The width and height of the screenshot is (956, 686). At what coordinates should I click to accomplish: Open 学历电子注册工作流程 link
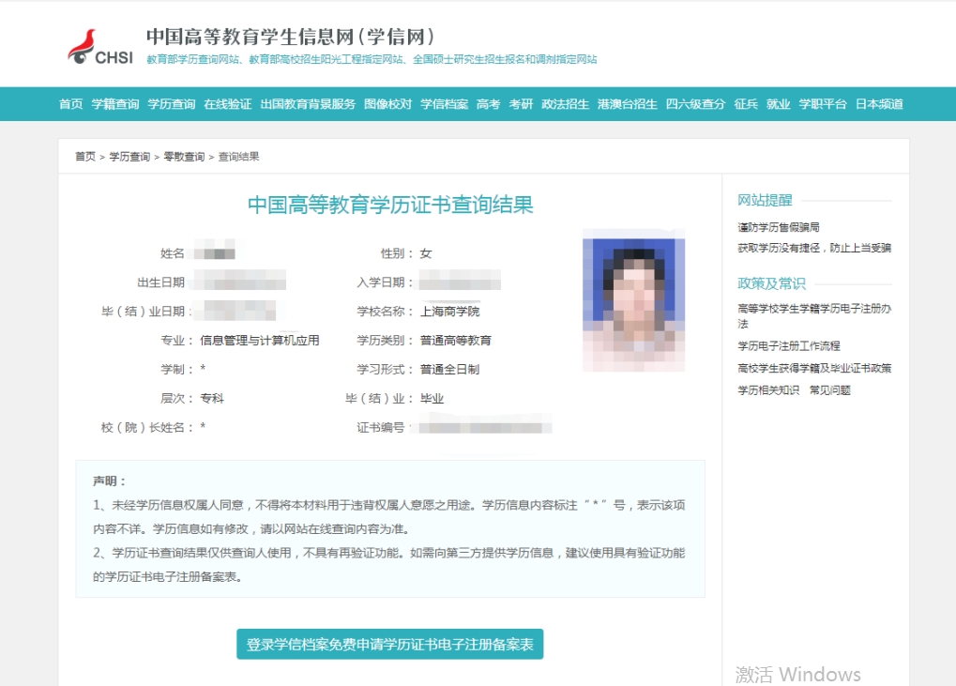click(x=789, y=345)
